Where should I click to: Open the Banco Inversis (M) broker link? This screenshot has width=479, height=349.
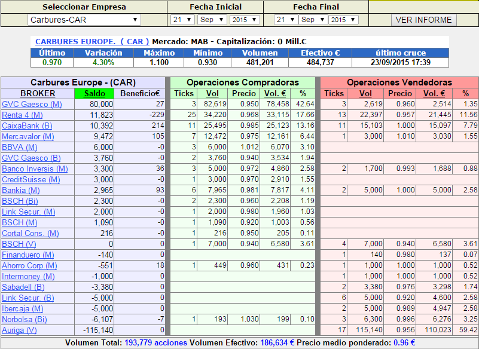35,169
